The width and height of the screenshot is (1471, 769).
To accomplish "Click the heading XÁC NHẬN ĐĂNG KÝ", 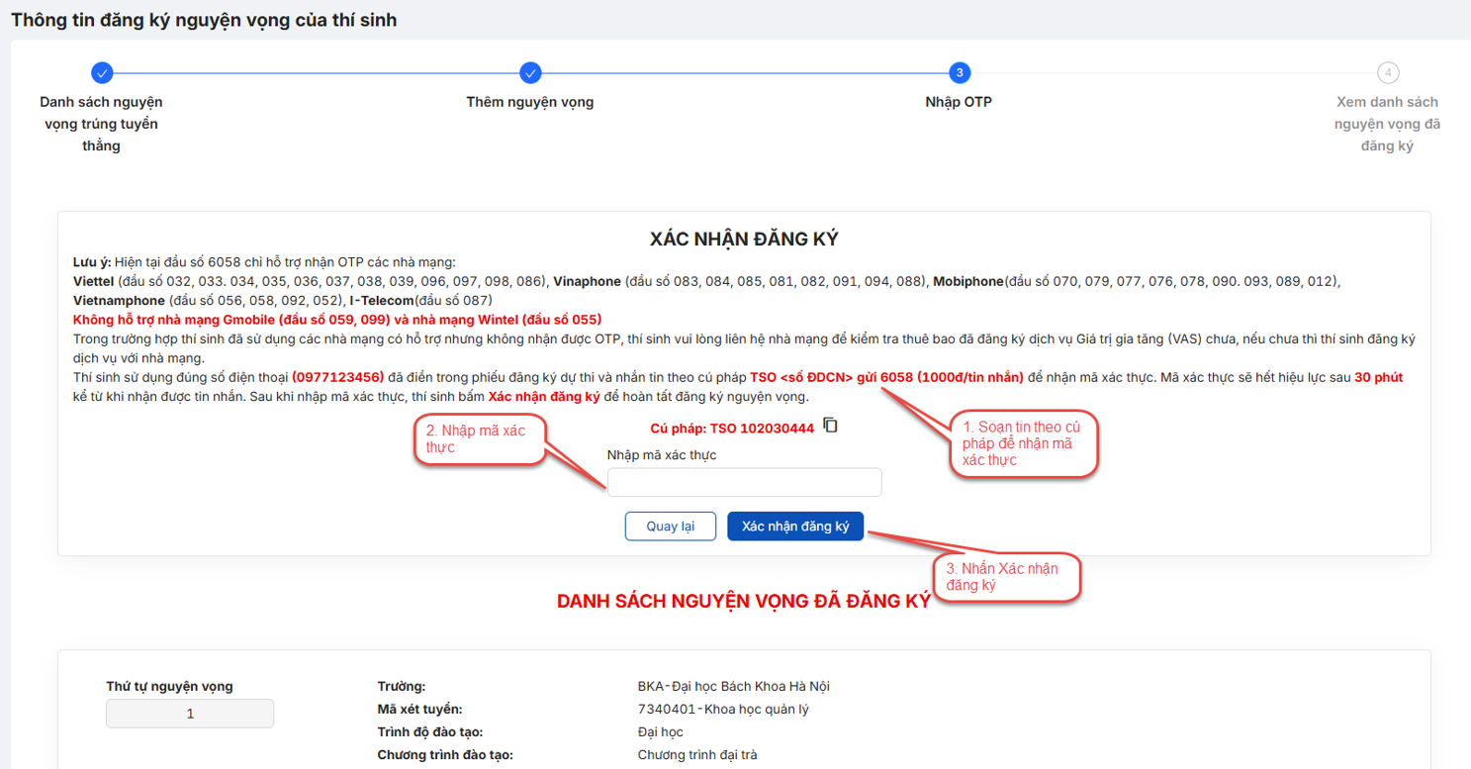I will pos(744,240).
